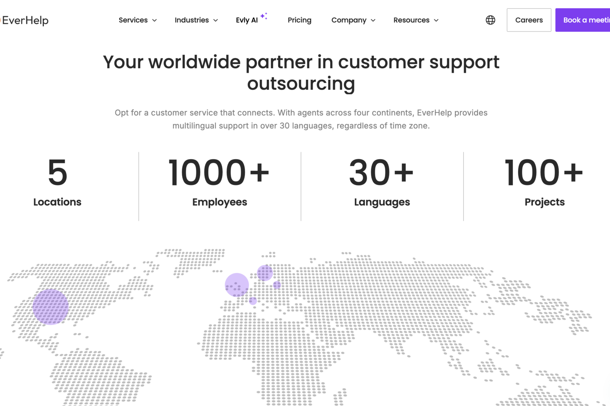Click the purple location bubble over Western Europe

click(x=237, y=285)
